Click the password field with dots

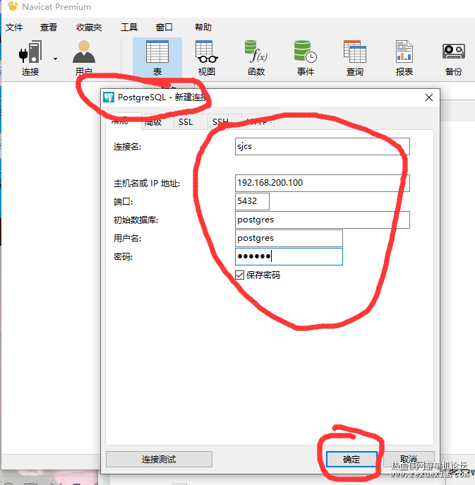[x=289, y=256]
